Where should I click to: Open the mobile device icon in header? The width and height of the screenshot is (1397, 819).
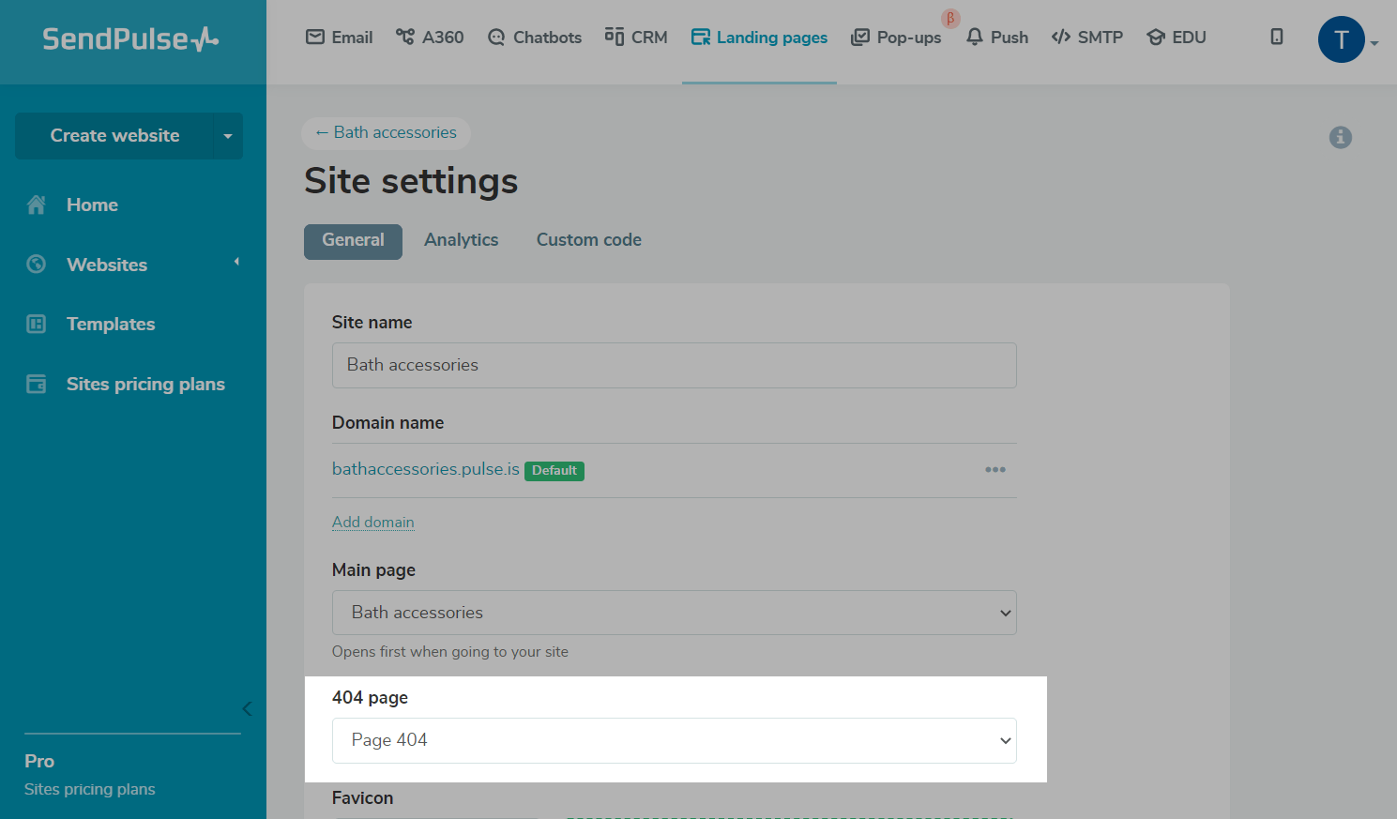[1276, 37]
